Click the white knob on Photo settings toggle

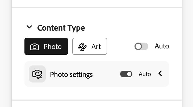click(x=129, y=74)
